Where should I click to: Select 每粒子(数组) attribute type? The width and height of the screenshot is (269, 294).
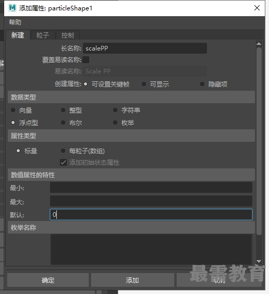63,151
